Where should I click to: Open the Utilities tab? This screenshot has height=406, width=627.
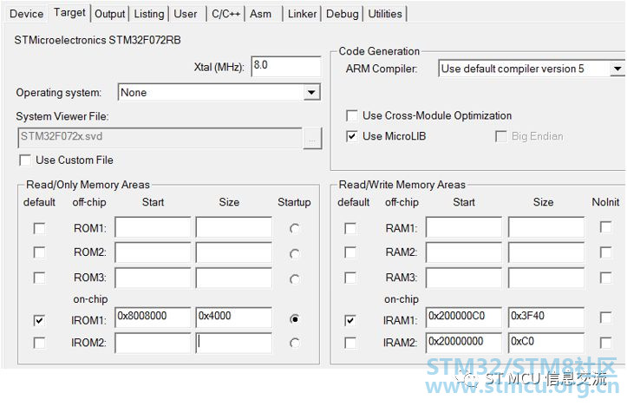(x=385, y=14)
